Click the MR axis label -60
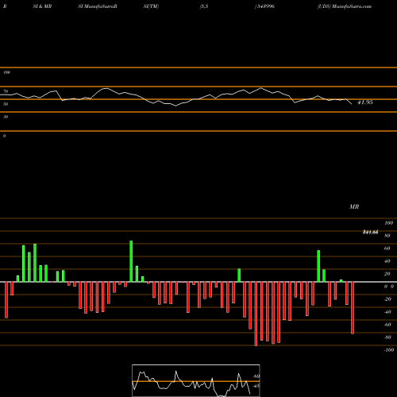Viewport: 397px width, 397px height. (x=387, y=325)
